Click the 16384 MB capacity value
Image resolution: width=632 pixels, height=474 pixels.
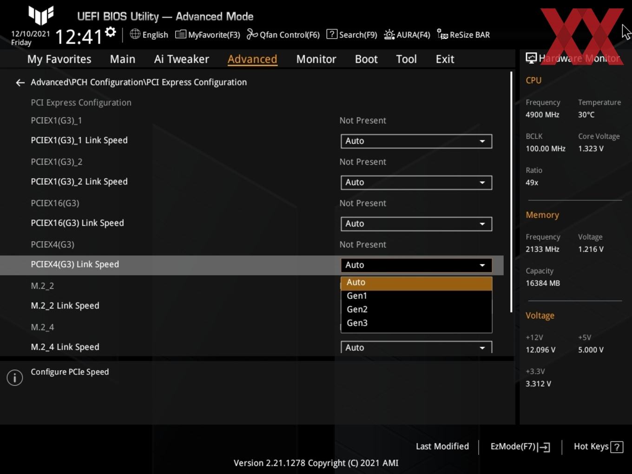pyautogui.click(x=543, y=283)
